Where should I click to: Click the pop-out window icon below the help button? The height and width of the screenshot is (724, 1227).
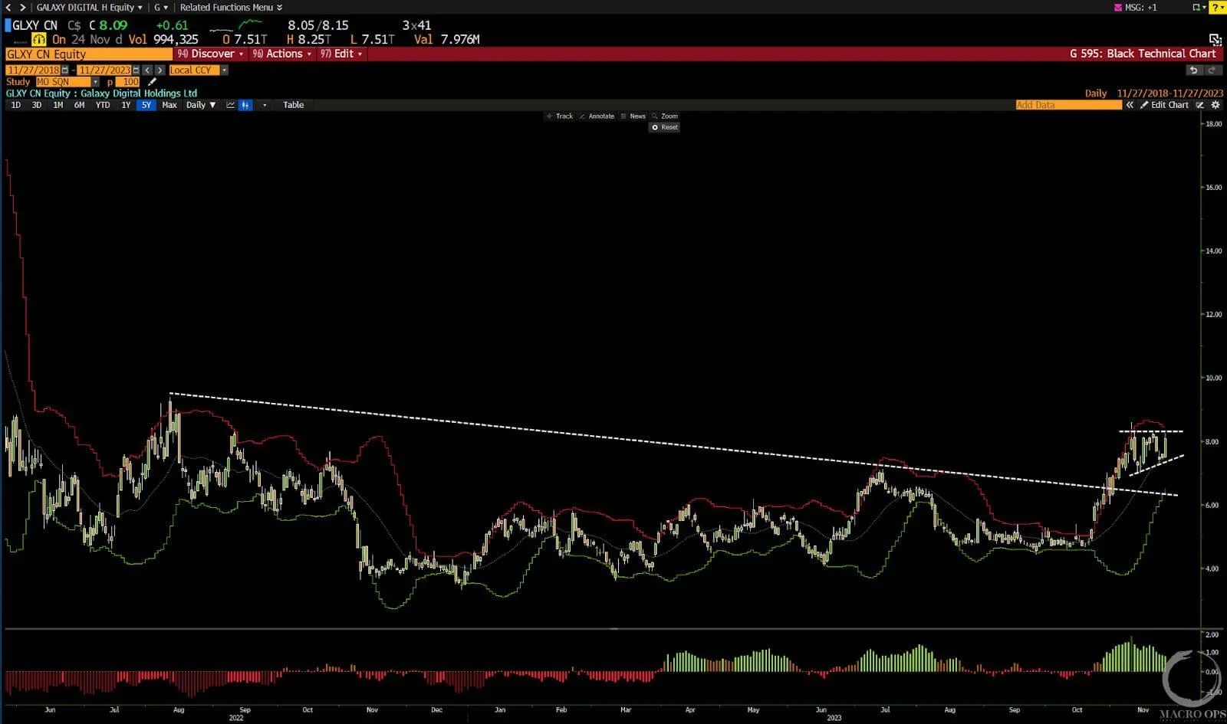1215,39
